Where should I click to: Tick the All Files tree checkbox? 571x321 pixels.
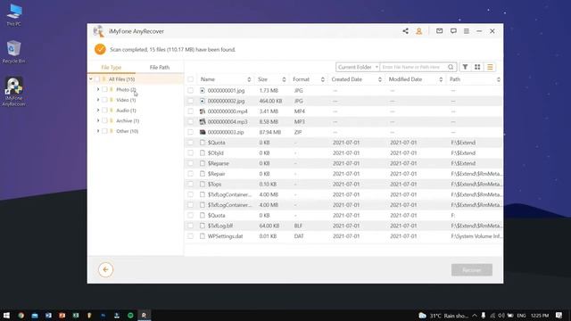97,79
